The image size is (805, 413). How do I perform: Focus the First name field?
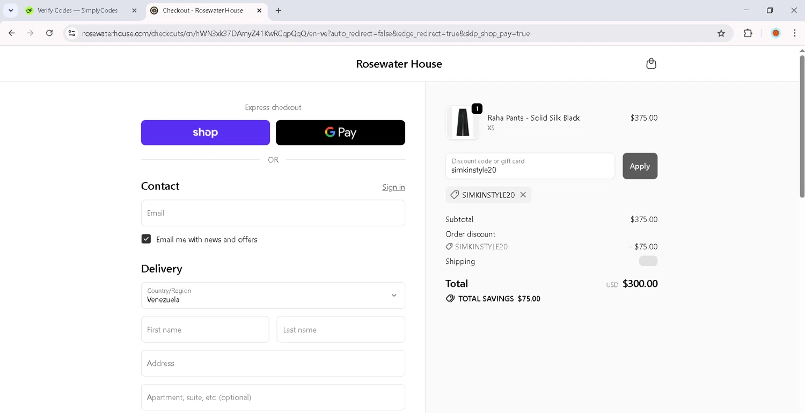[205, 329]
